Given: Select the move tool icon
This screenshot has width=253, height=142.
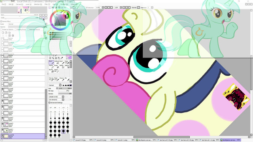Looking at the screenshot, I should pos(50,58).
